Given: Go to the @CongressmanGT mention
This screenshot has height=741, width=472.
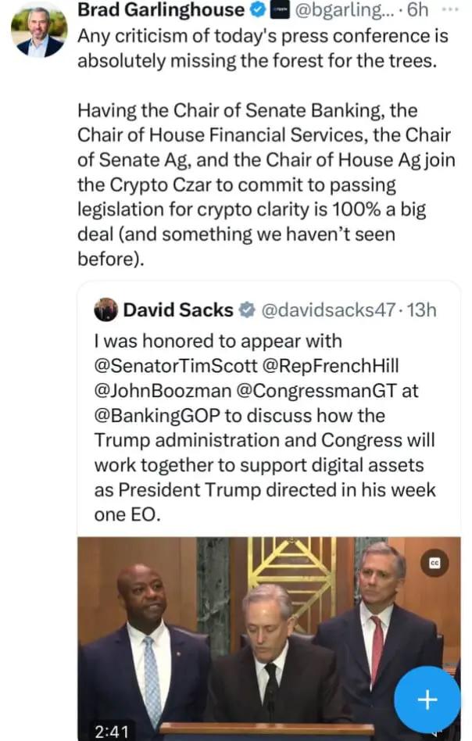Looking at the screenshot, I should (334, 391).
